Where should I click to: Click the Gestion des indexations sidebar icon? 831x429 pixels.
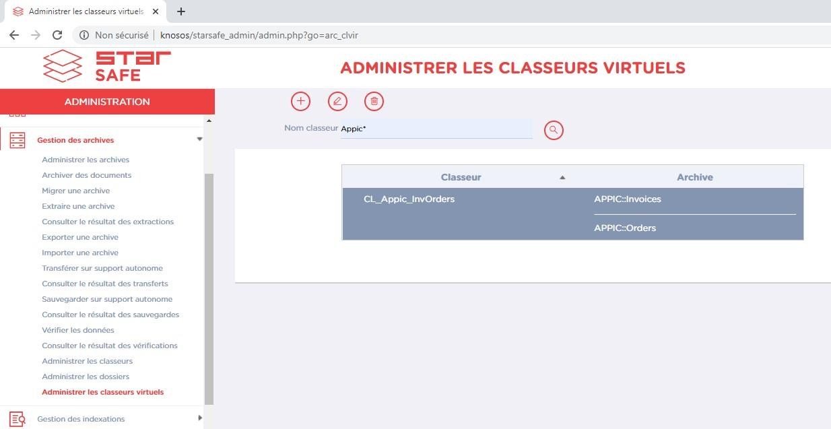[18, 419]
